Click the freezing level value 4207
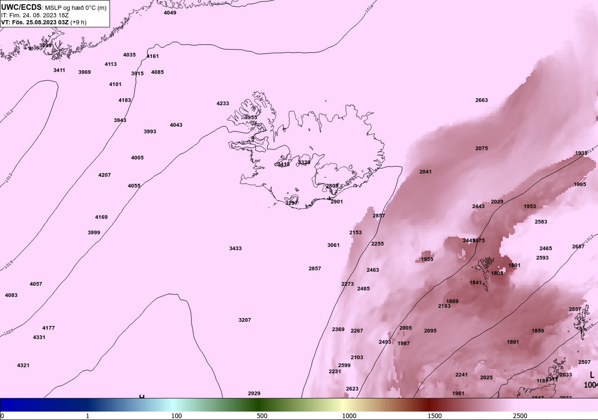The image size is (598, 420). coord(105,175)
